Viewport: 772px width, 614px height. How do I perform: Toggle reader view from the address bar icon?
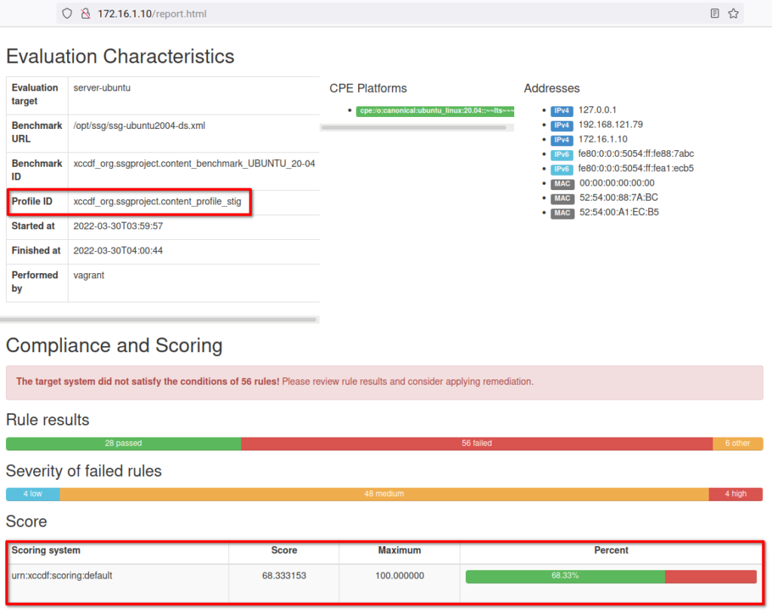point(714,13)
